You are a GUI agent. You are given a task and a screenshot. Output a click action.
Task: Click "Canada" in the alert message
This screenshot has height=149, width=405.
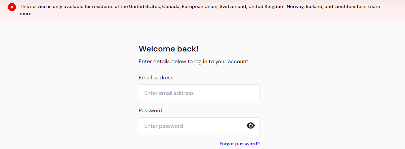171,7
